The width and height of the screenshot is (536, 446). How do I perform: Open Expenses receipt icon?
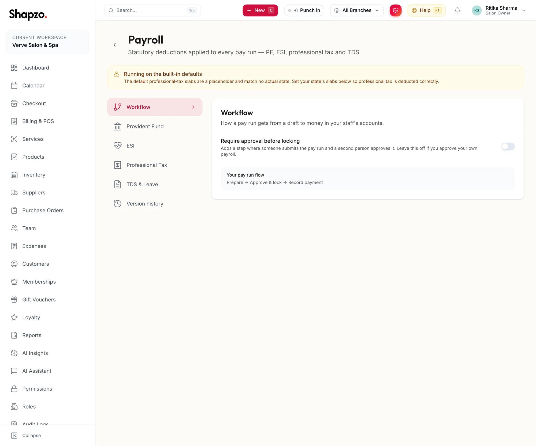pos(14,246)
